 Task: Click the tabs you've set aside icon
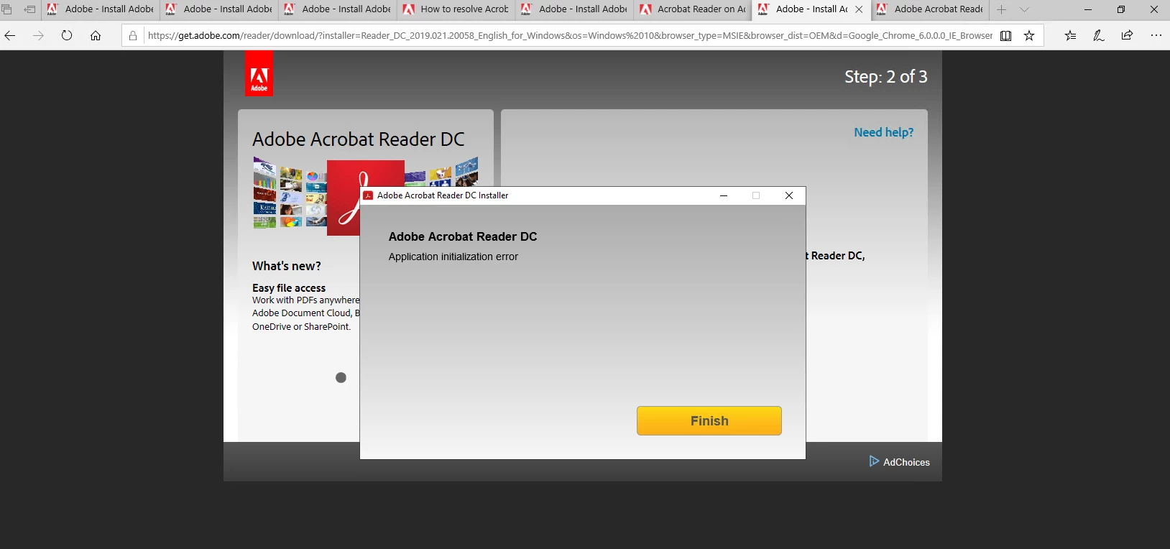click(7, 9)
